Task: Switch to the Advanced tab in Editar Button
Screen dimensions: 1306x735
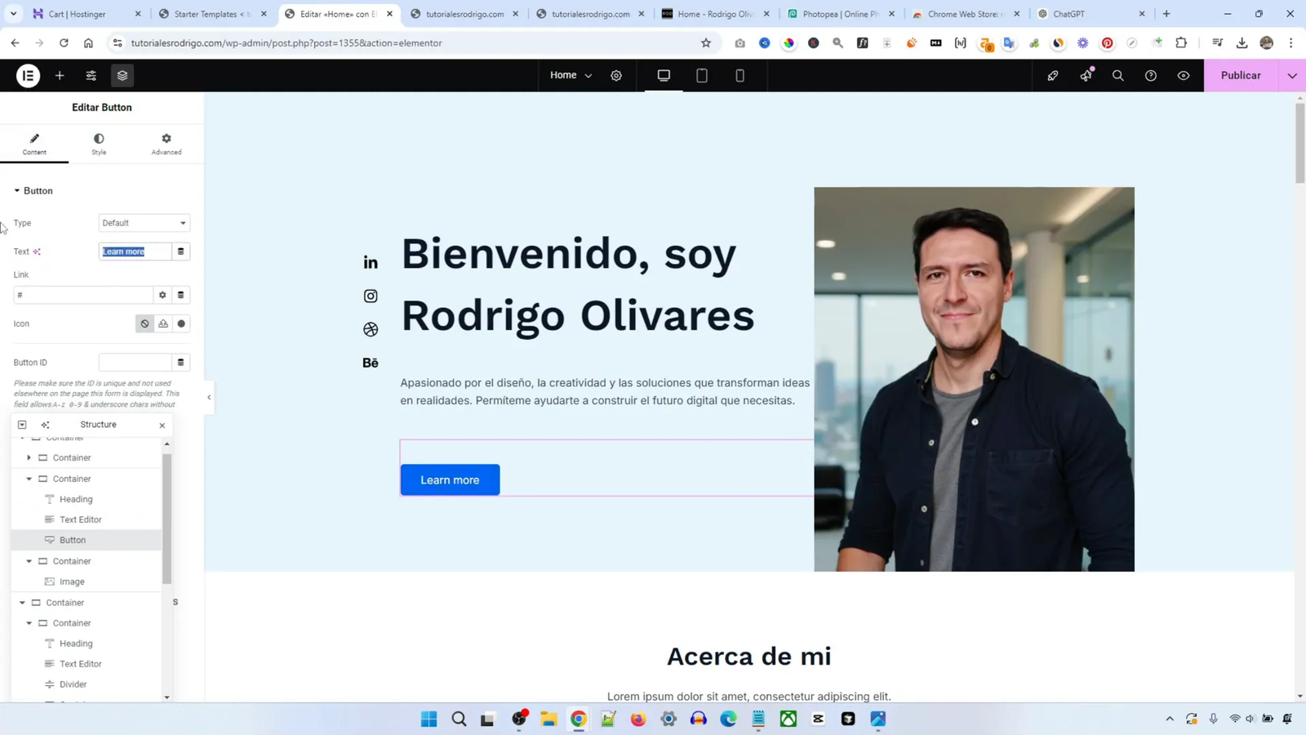Action: pyautogui.click(x=165, y=144)
